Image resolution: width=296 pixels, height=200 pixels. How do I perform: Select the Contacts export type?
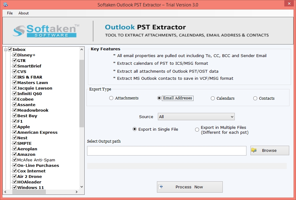click(x=255, y=98)
